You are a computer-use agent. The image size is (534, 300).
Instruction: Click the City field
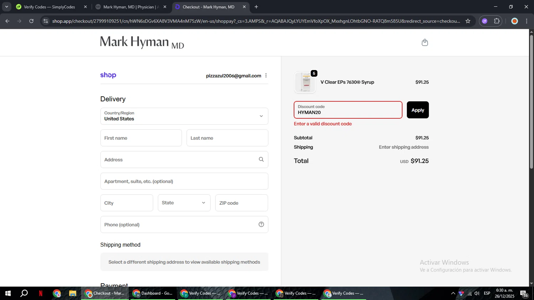point(126,203)
